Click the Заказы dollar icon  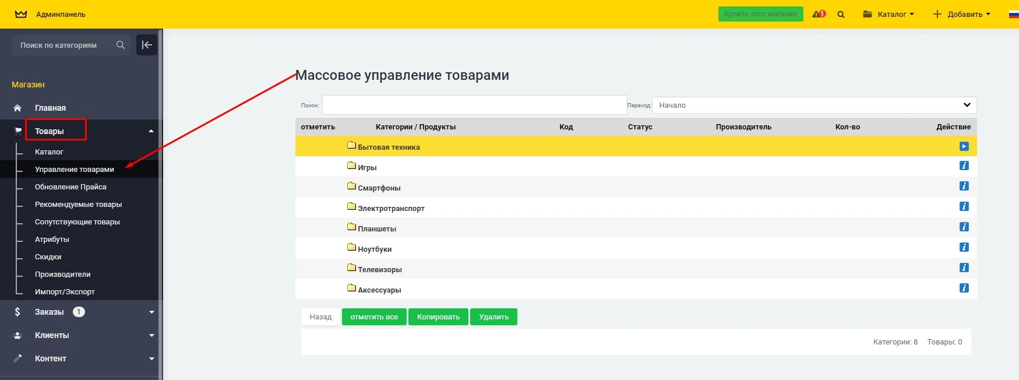pos(17,312)
